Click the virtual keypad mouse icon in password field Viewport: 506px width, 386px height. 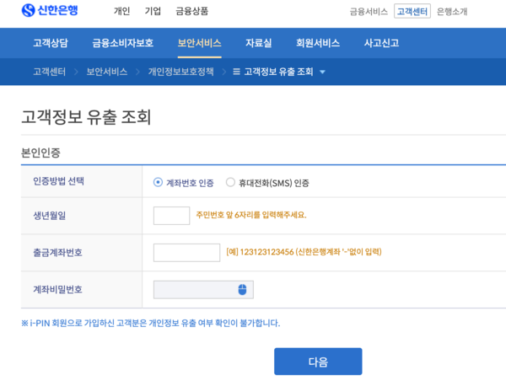coord(242,290)
